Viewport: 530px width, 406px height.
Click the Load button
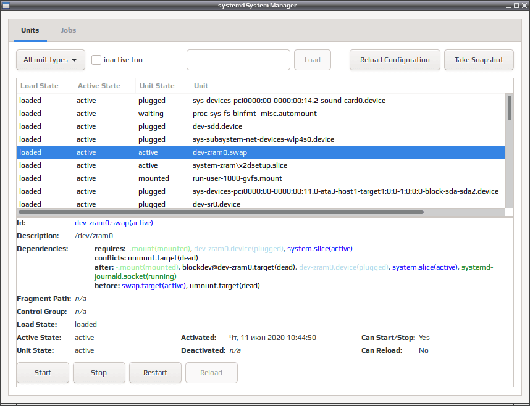click(x=313, y=60)
